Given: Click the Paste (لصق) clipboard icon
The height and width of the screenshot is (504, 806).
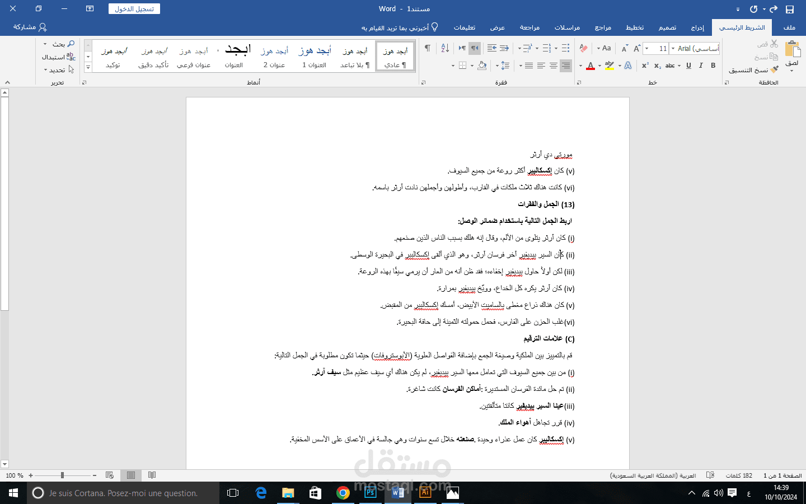Looking at the screenshot, I should [x=793, y=49].
